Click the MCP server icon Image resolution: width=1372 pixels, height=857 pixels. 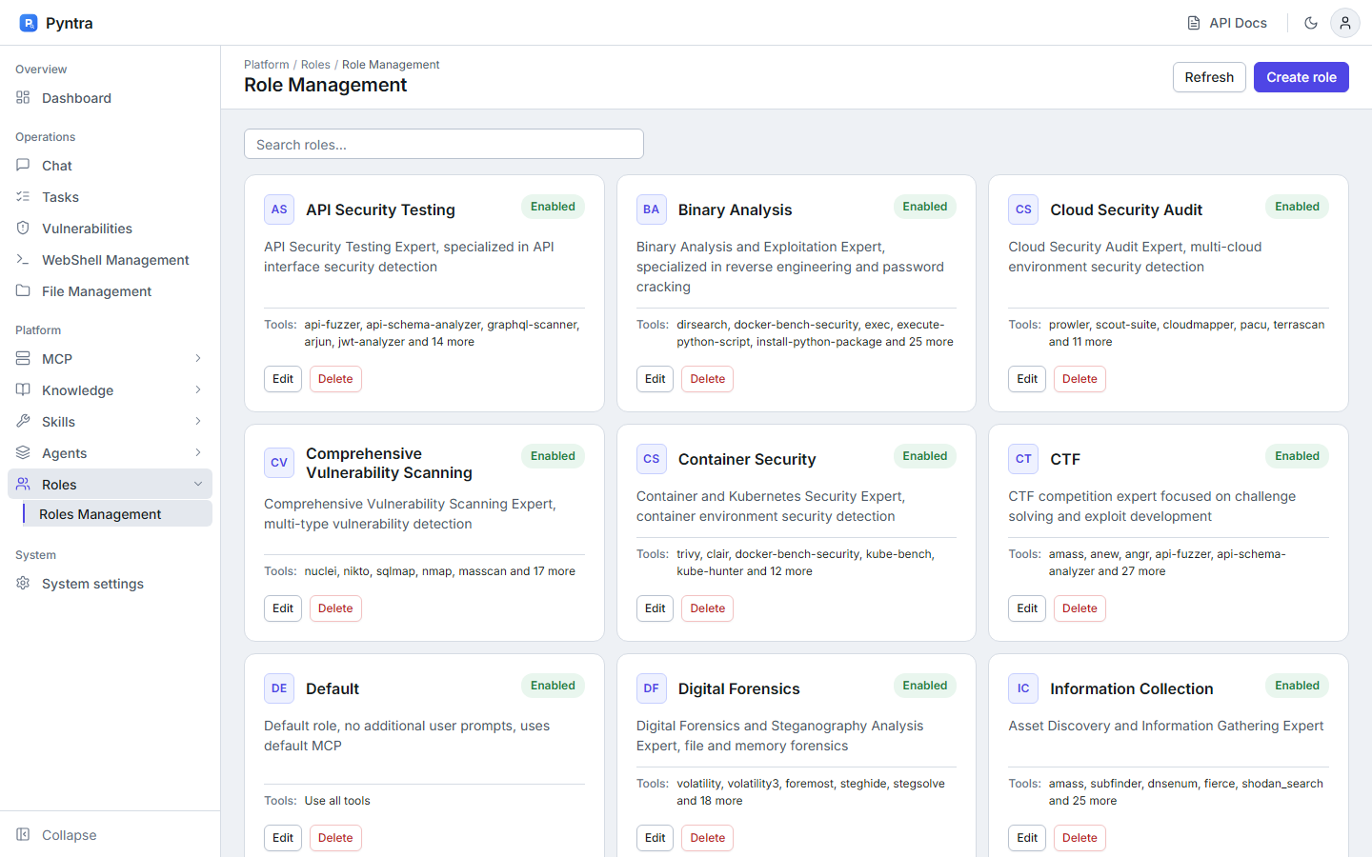23,359
